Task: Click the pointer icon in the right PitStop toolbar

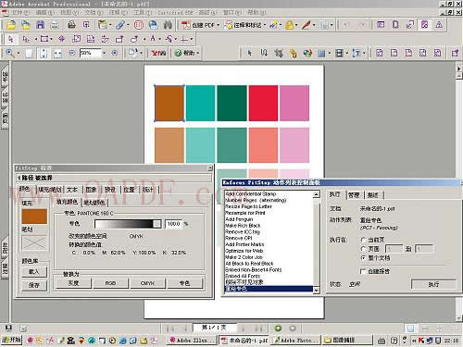Action: [249, 53]
